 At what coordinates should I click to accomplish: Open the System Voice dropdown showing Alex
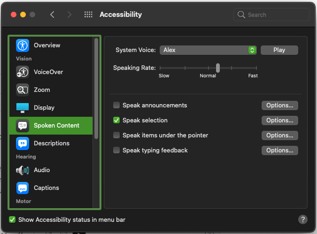coord(208,50)
